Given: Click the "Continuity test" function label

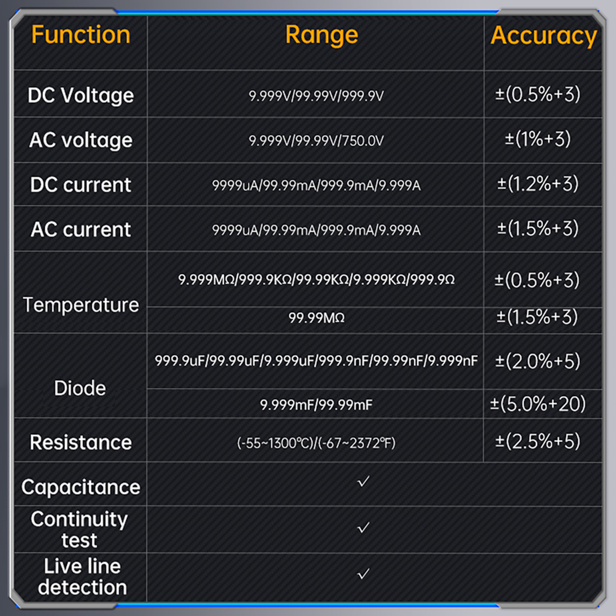Looking at the screenshot, I should click(79, 529).
